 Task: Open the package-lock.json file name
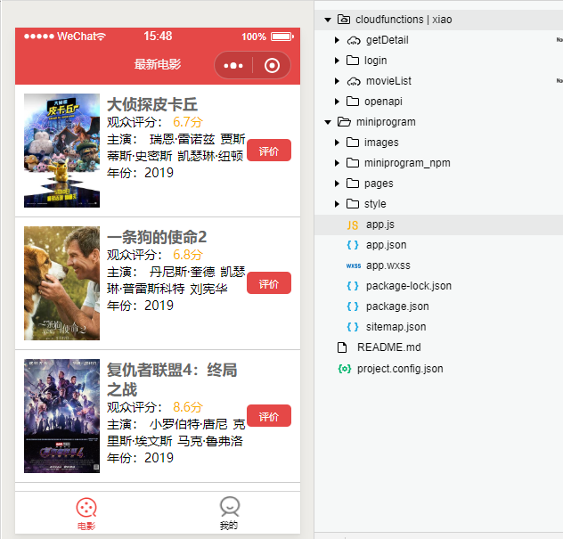click(x=409, y=286)
